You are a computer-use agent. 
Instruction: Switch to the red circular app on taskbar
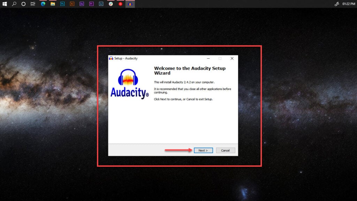120,4
